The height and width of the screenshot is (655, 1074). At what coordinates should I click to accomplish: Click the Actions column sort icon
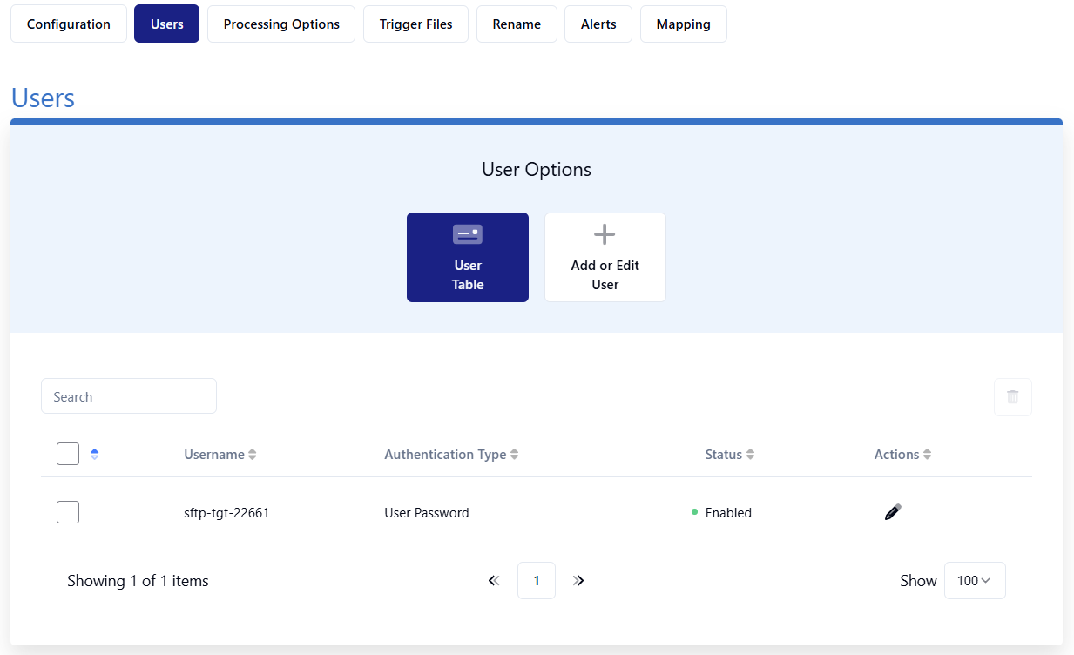(x=928, y=455)
